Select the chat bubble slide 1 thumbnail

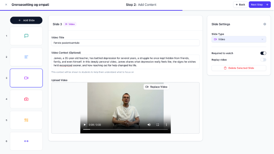pos(26,36)
